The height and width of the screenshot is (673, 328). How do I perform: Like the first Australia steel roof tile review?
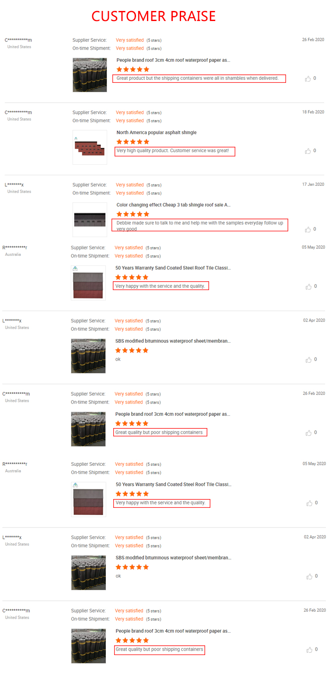(x=309, y=287)
